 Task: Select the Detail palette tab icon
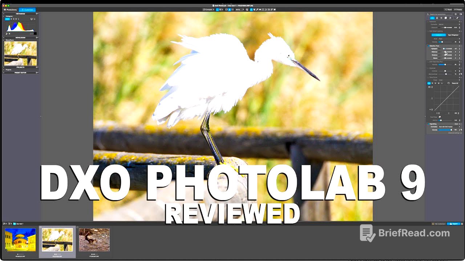click(x=441, y=18)
